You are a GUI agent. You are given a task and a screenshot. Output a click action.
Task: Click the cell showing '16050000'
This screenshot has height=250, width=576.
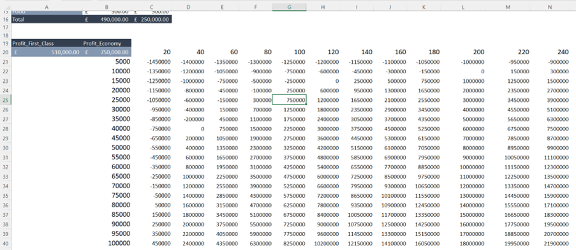(424, 243)
